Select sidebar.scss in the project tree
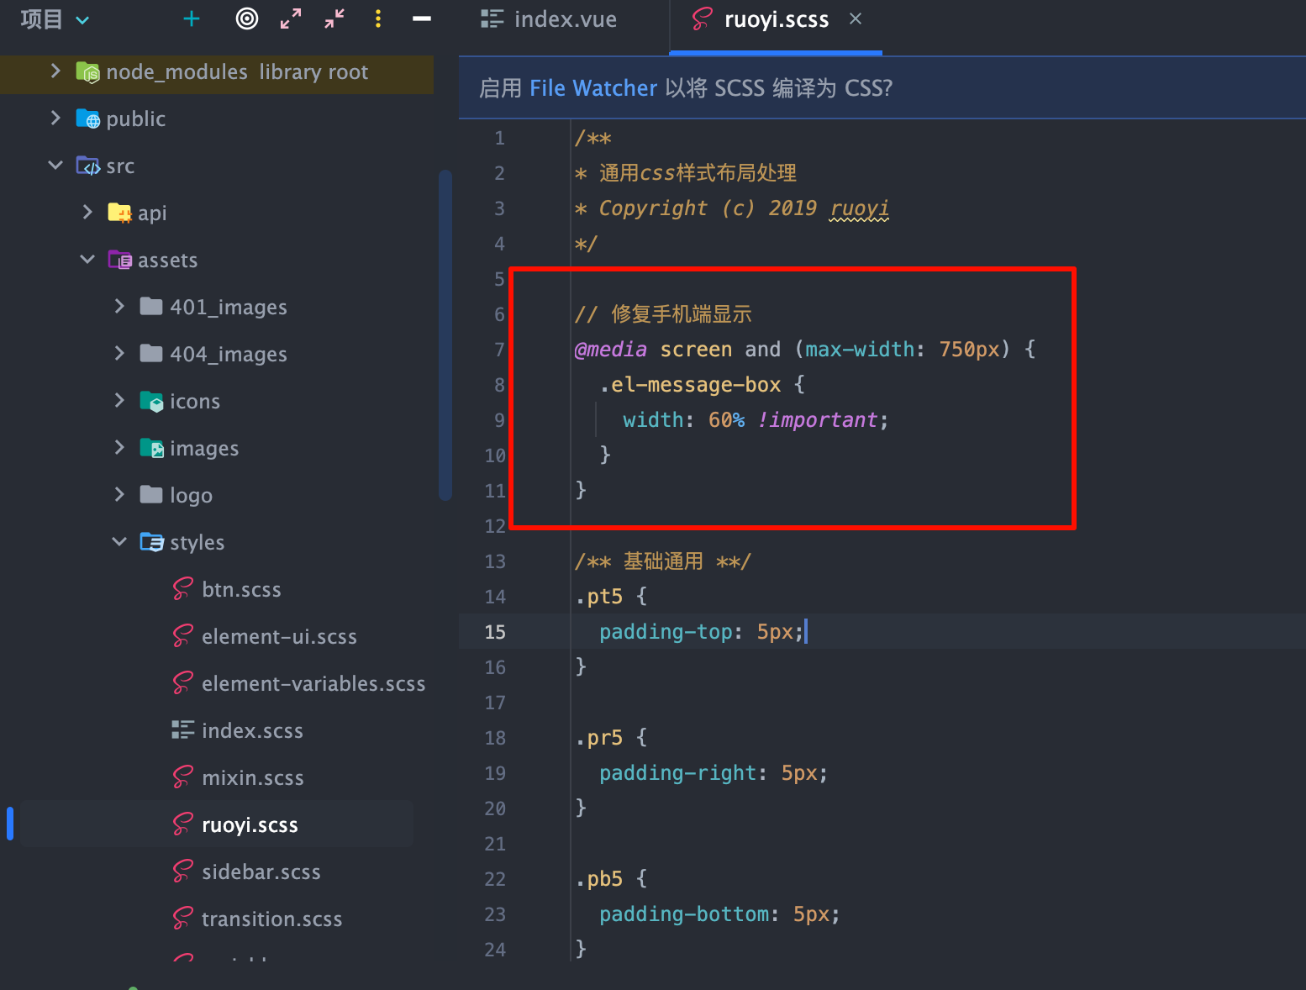Image resolution: width=1306 pixels, height=990 pixels. [261, 872]
